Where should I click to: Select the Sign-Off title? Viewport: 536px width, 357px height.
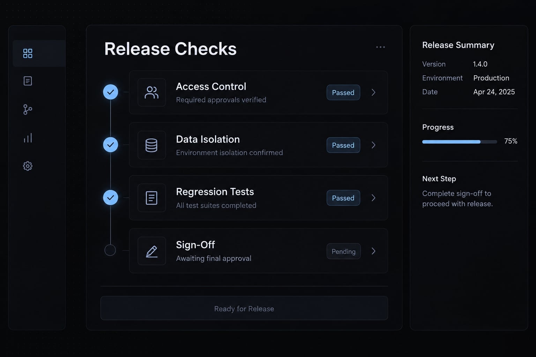coord(195,245)
